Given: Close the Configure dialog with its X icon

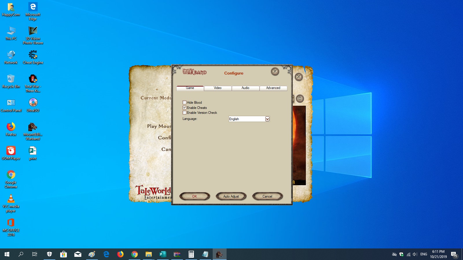Looking at the screenshot, I should [x=275, y=71].
